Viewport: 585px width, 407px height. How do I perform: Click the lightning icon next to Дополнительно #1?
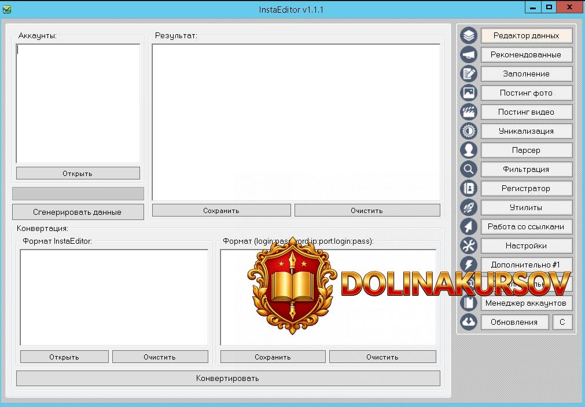[469, 265]
